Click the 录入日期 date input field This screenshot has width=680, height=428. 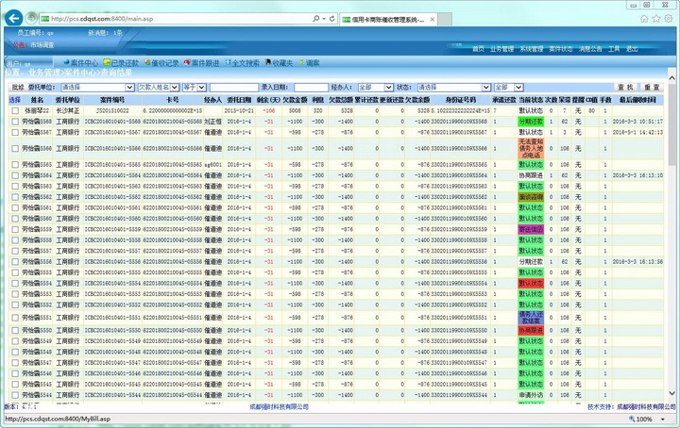point(311,88)
